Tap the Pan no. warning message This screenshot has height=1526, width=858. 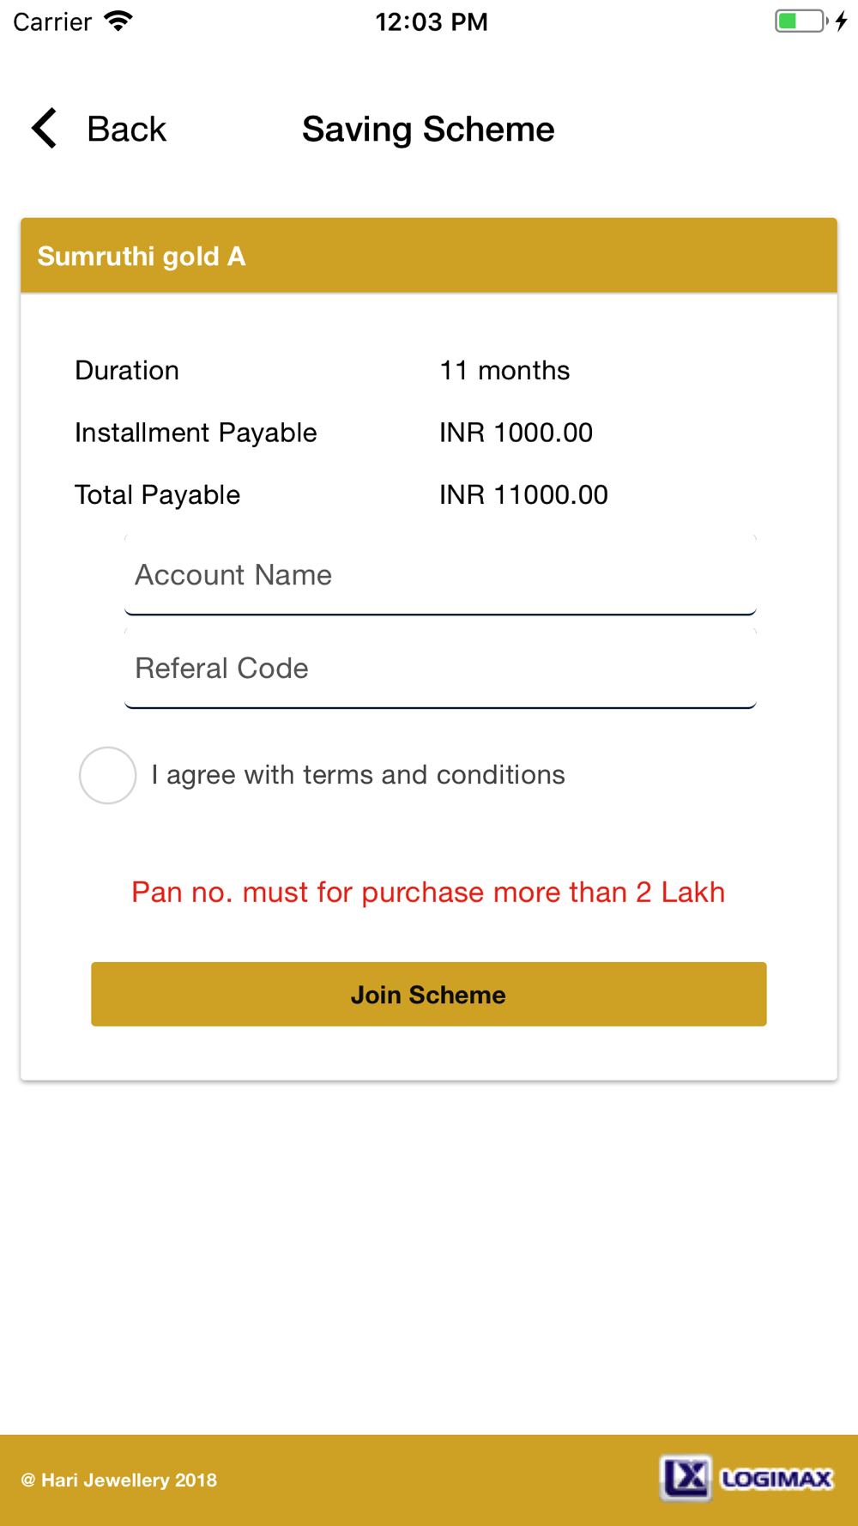click(428, 893)
